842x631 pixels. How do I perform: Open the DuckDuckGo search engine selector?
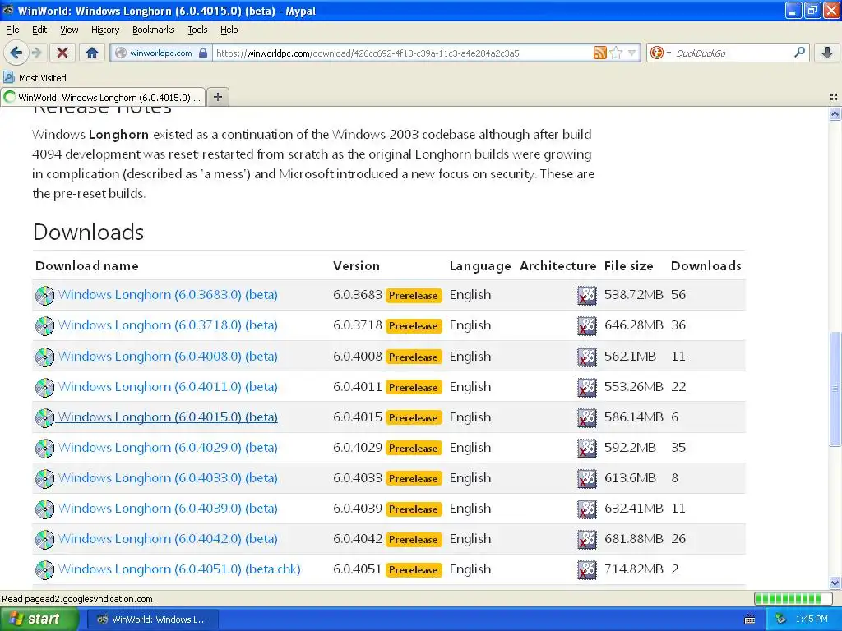660,53
